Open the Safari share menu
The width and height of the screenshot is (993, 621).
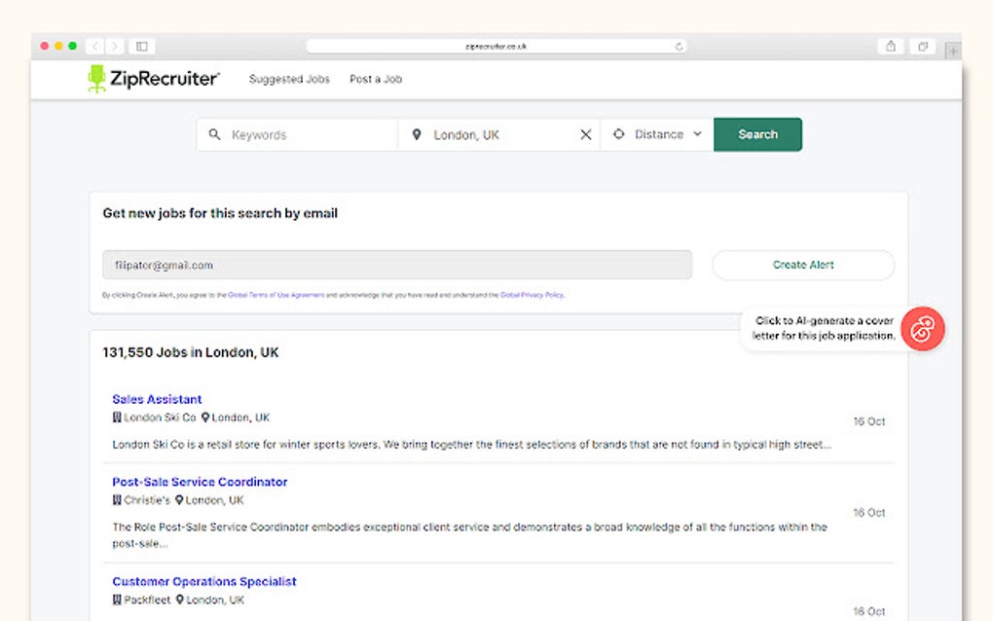(890, 46)
